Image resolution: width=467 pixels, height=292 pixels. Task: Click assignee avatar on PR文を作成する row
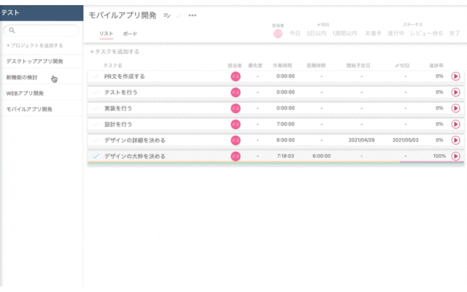235,76
